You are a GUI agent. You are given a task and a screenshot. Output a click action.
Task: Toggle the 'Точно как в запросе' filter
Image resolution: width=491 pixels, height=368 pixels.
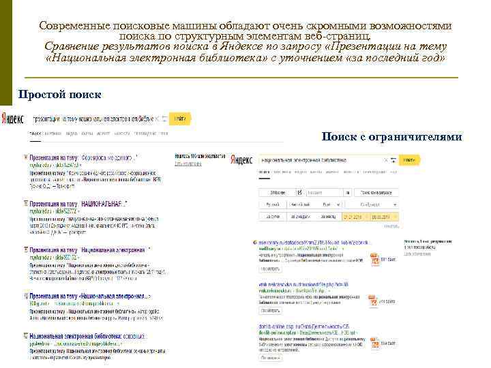click(x=376, y=193)
